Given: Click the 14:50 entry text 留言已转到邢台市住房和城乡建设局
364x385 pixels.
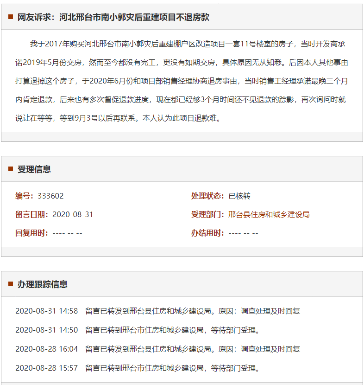Looking at the screenshot, I should tap(144, 330).
